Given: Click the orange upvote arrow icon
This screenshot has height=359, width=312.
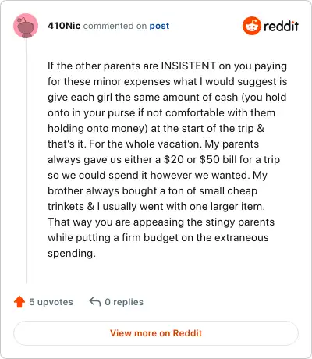Looking at the screenshot, I should [19, 302].
